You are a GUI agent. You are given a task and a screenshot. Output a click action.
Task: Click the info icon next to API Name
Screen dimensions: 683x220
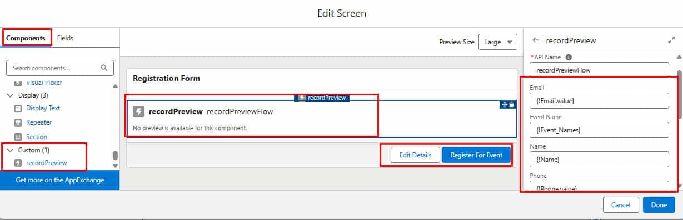569,57
